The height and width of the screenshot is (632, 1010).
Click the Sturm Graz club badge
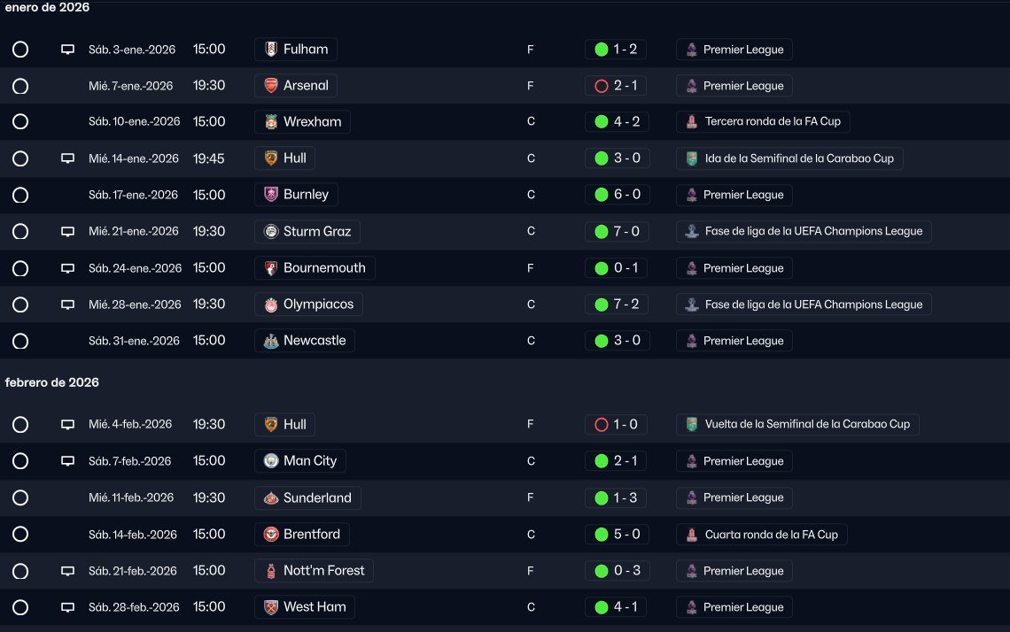point(271,231)
